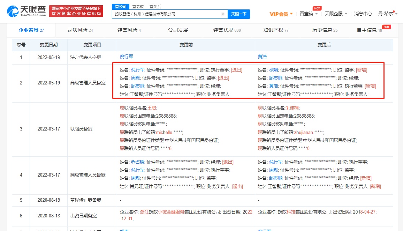This screenshot has height=231, width=403.
Task: Click 现联络员姓名 text in row 3
Action: [x=279, y=108]
